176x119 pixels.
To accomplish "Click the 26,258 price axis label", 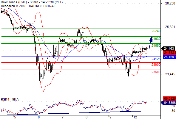I will 170,4.
